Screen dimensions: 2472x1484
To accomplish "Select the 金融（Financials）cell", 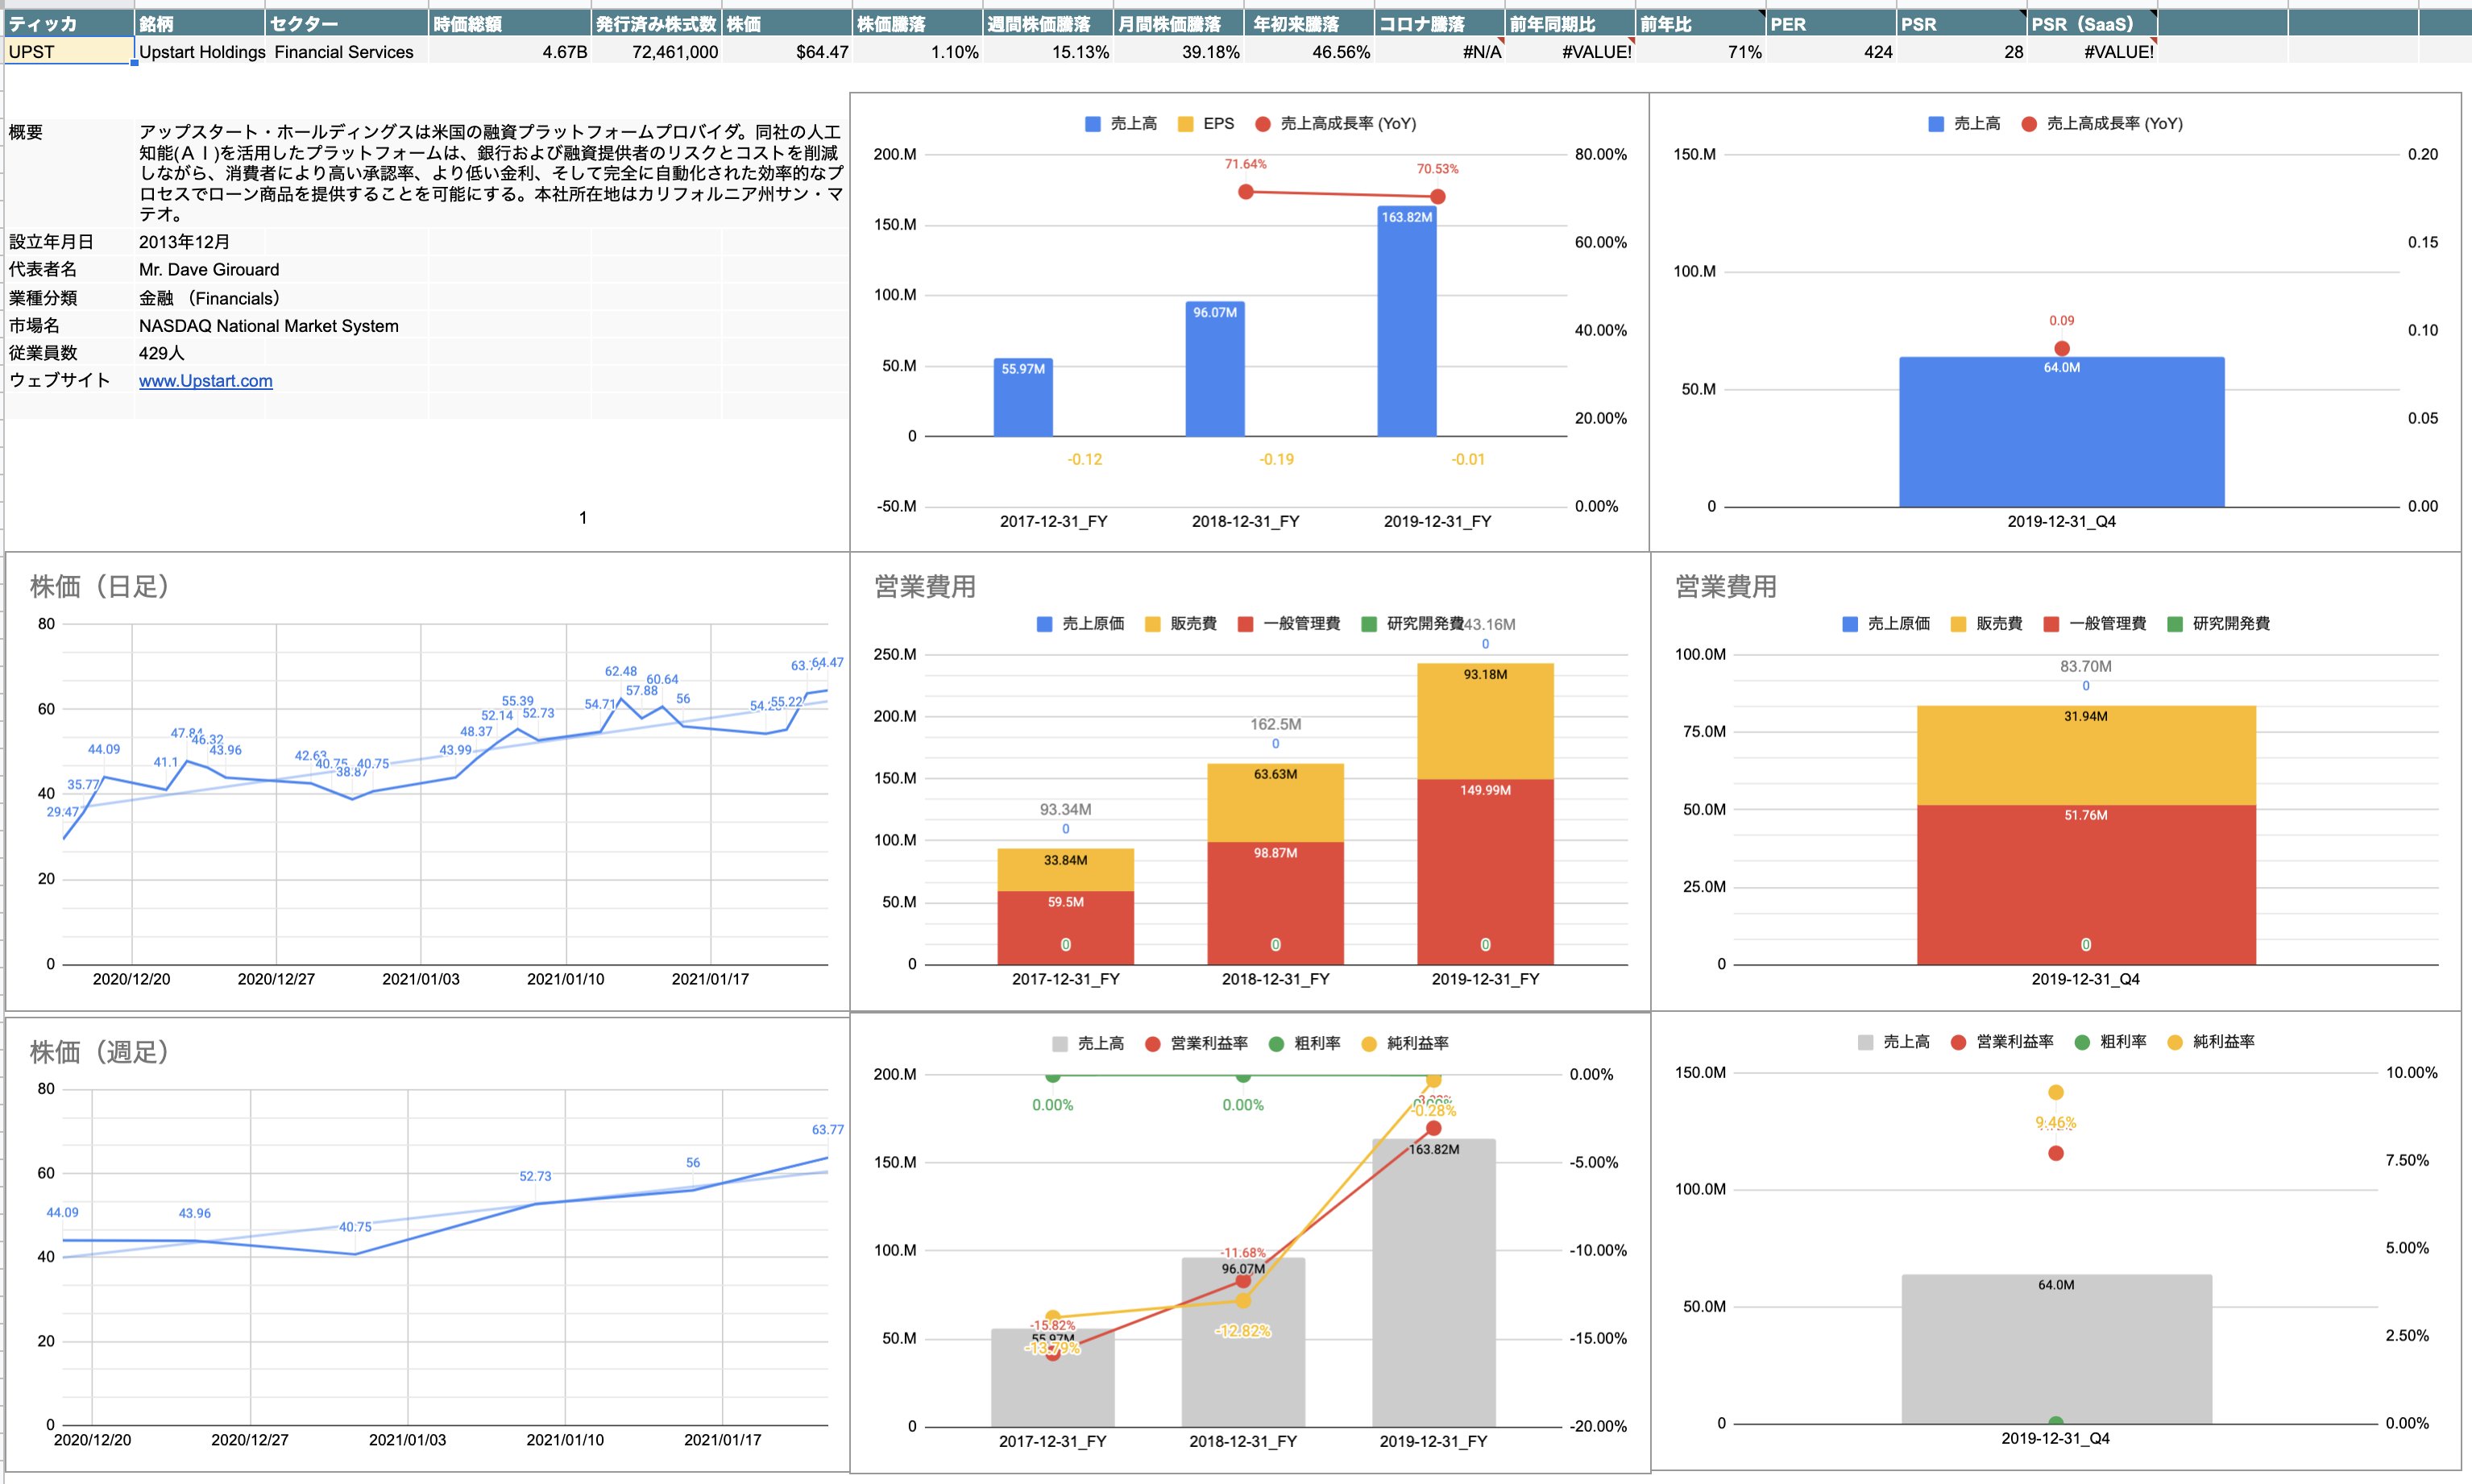I will pyautogui.click(x=210, y=298).
